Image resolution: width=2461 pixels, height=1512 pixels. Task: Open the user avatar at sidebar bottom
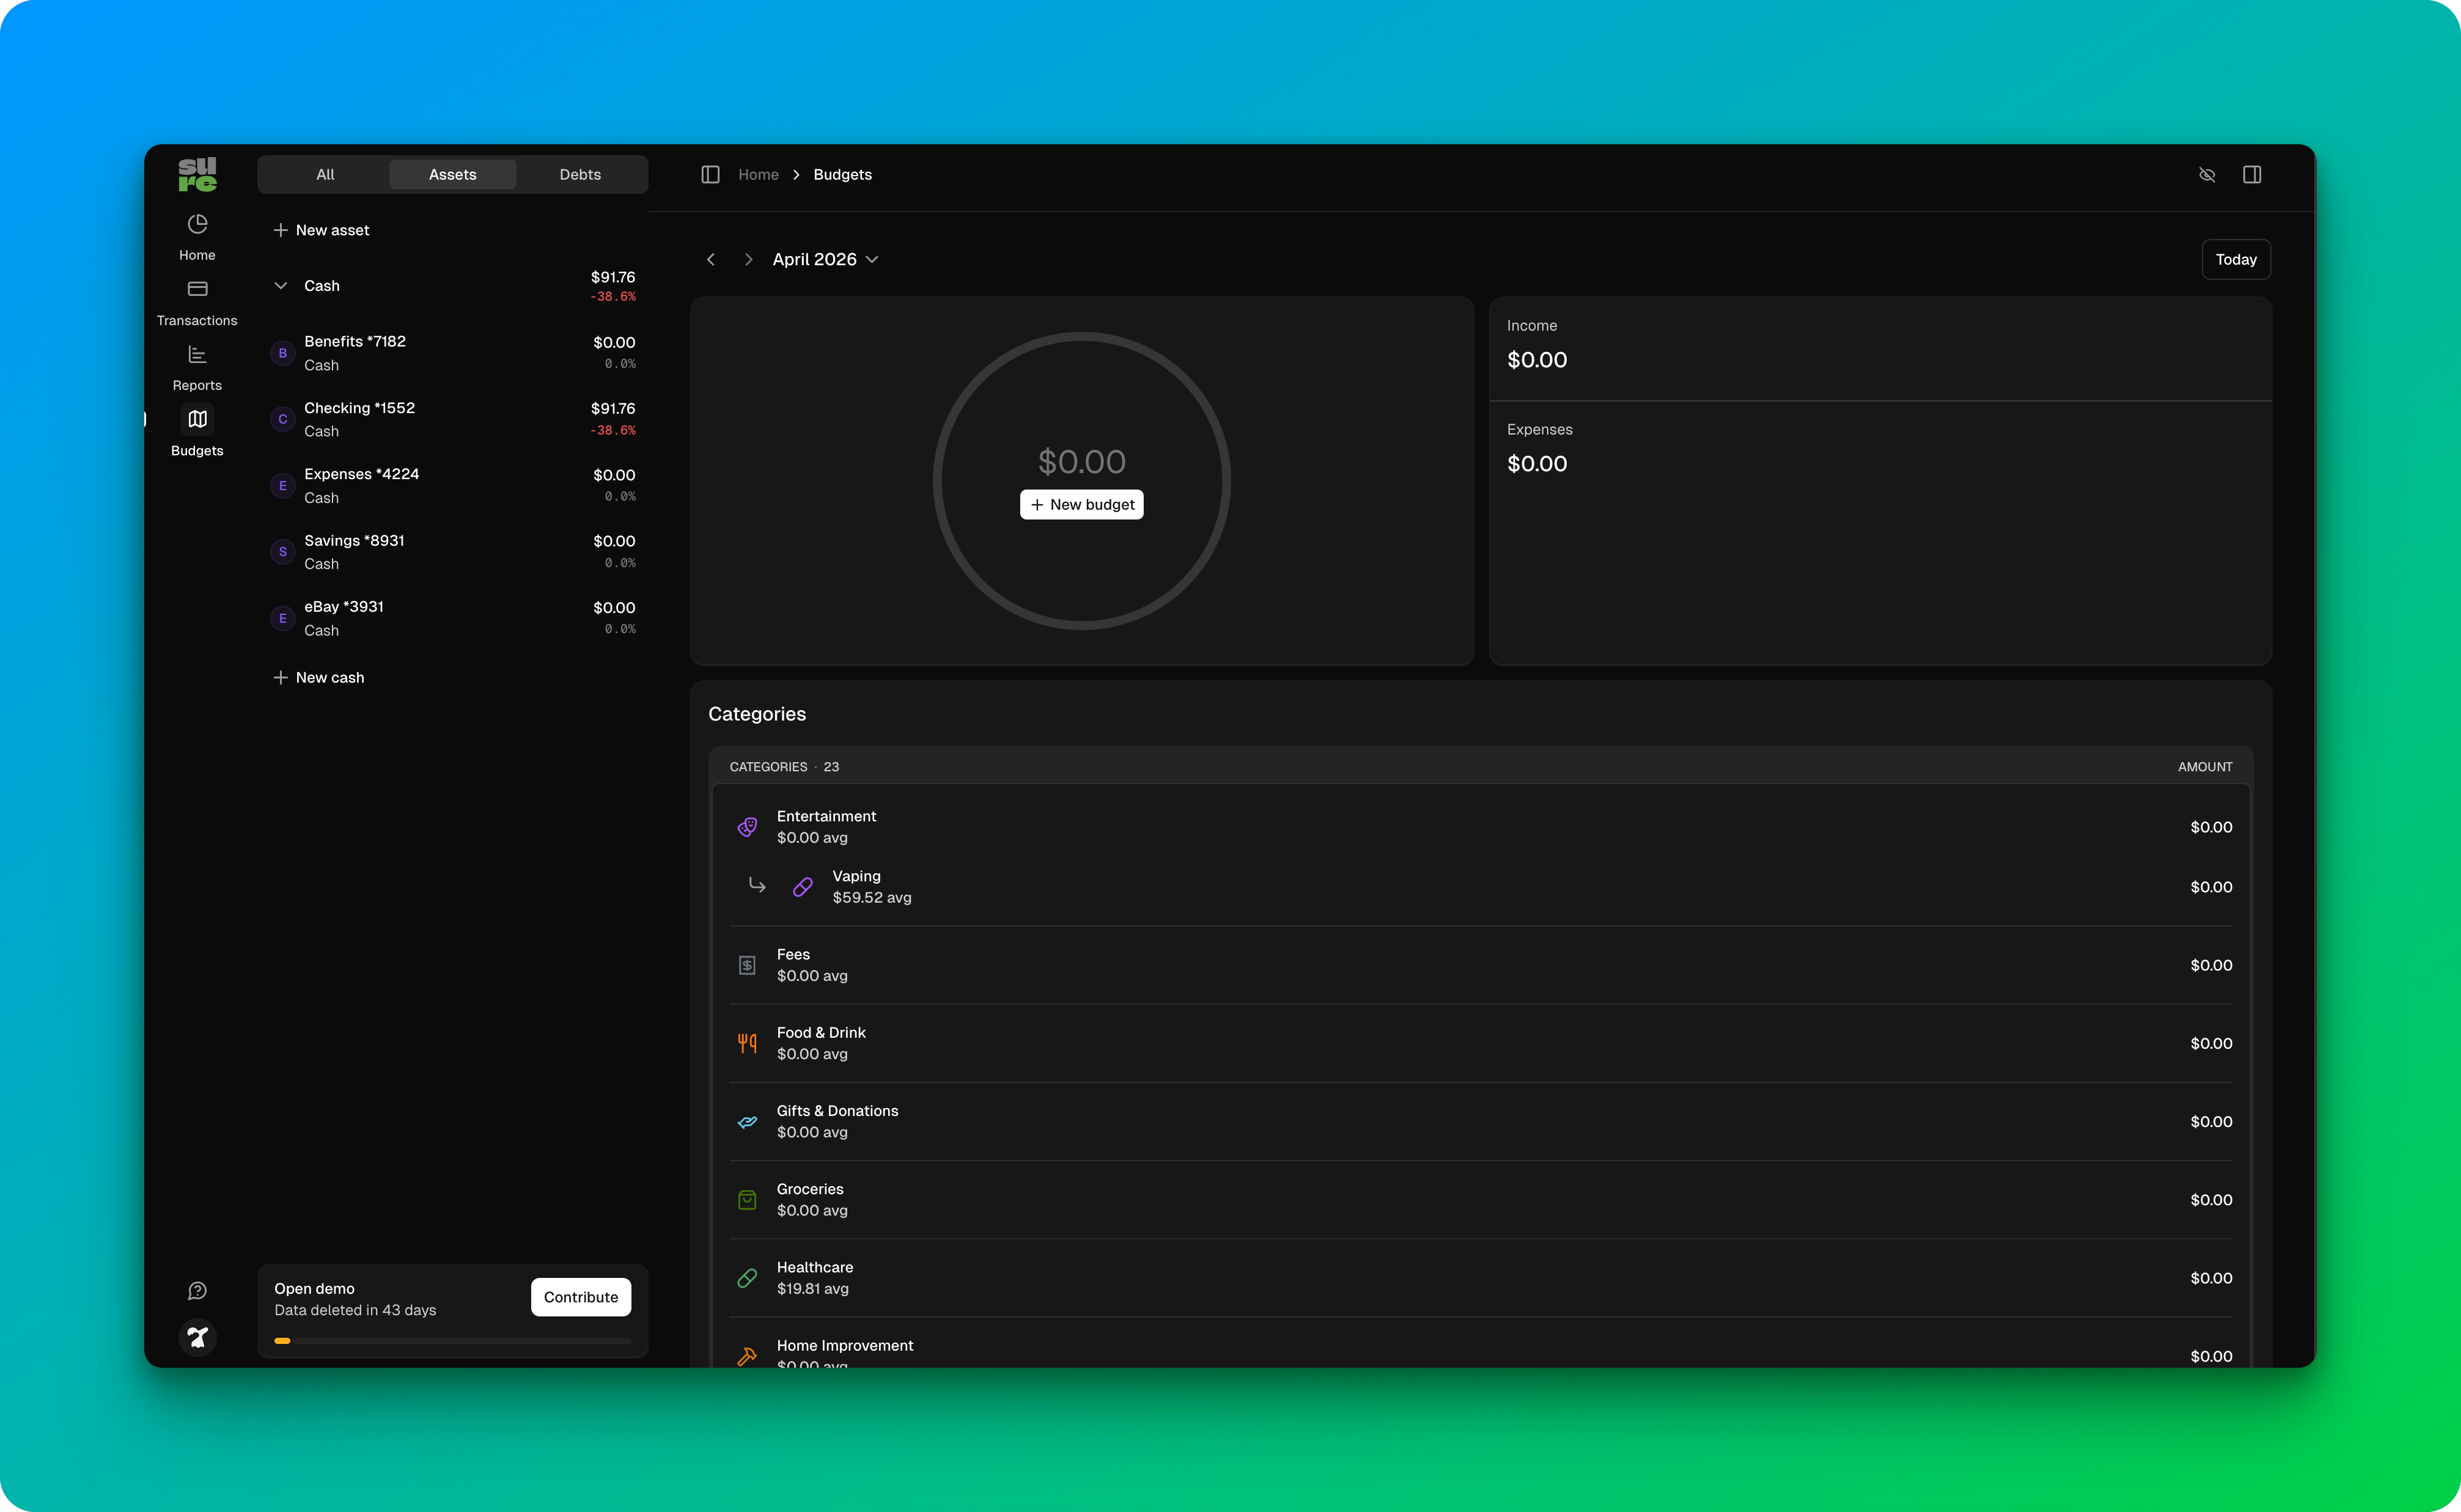click(197, 1337)
